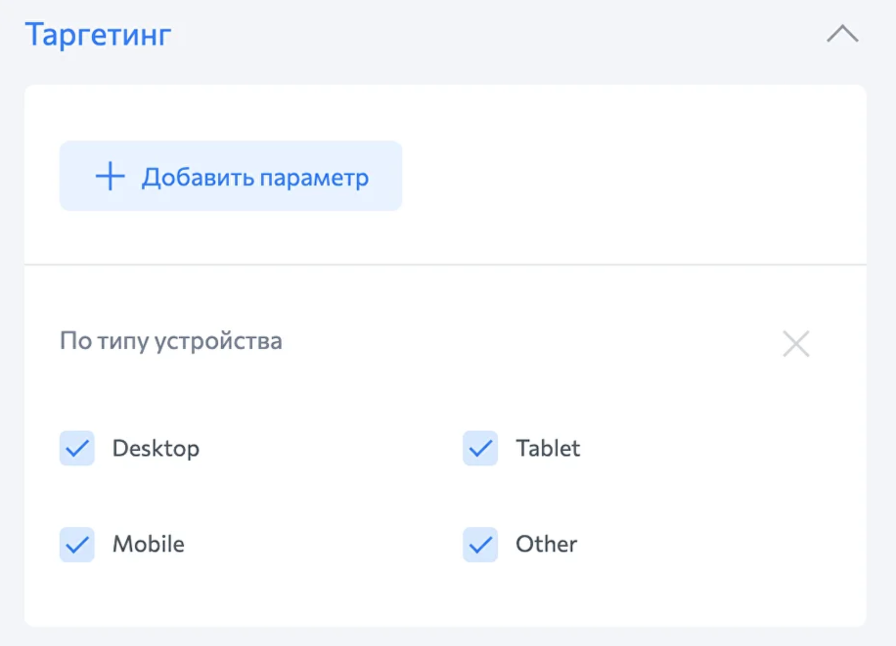The width and height of the screenshot is (896, 646).
Task: Click the gray X icon beside device type
Action: 796,344
